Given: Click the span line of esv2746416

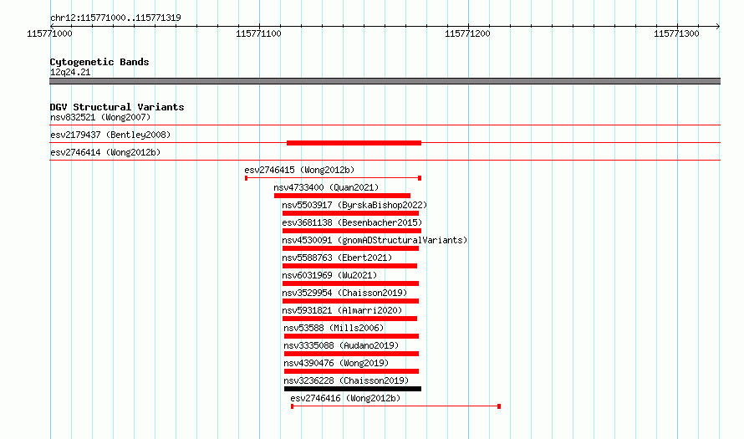Looking at the screenshot, I should click(395, 406).
